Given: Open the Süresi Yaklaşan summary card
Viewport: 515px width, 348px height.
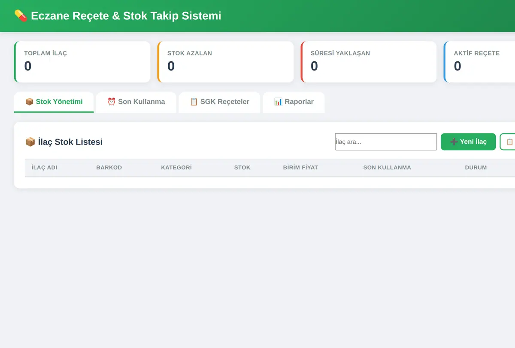Looking at the screenshot, I should coord(369,62).
